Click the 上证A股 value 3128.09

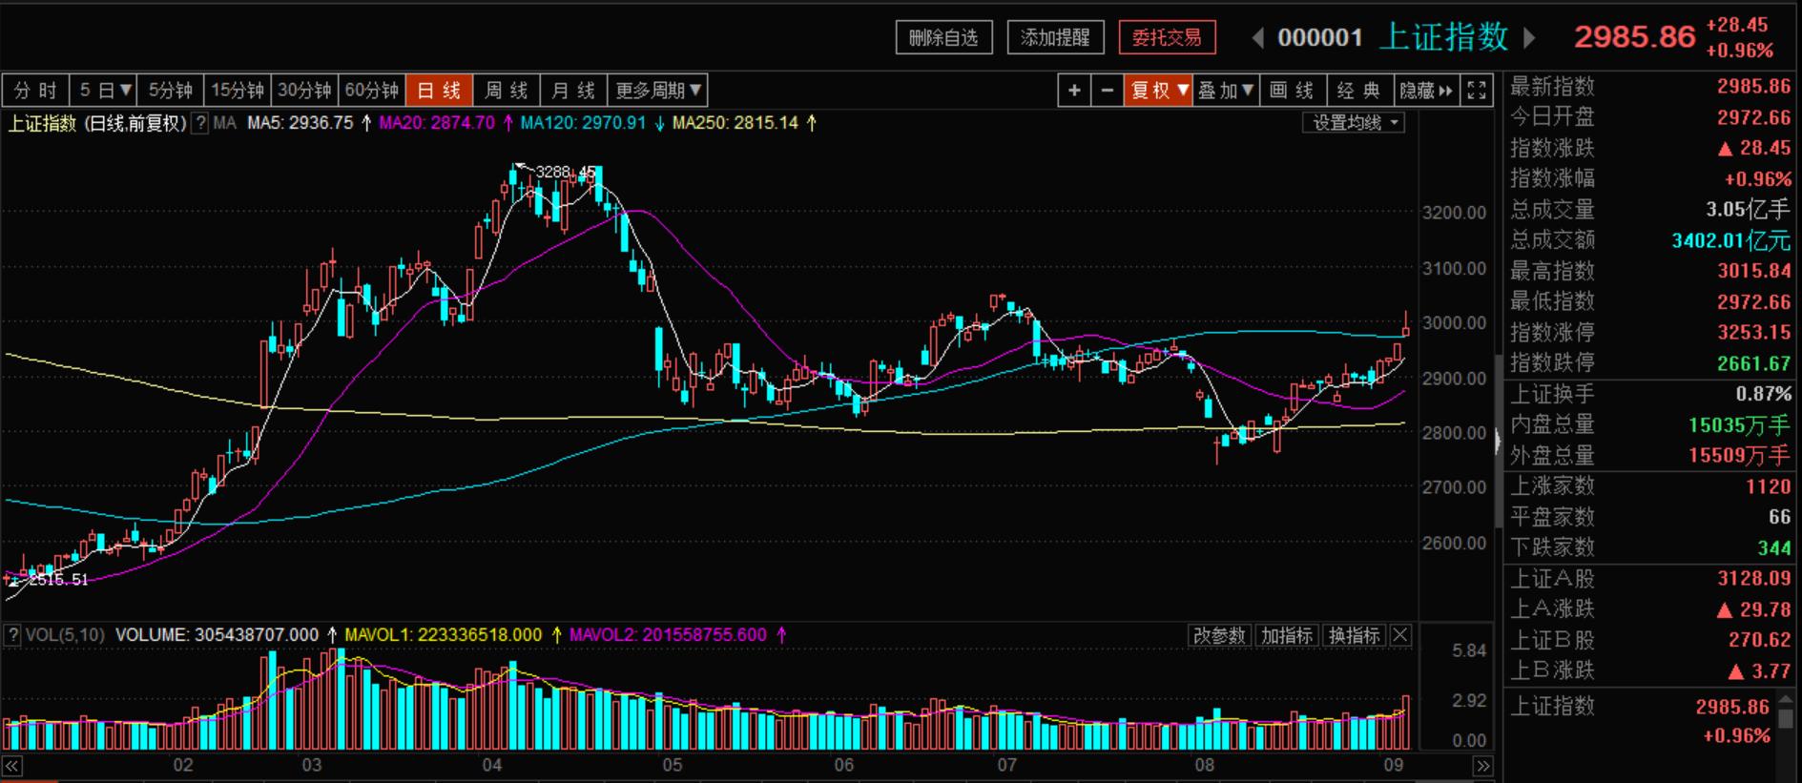1754,579
